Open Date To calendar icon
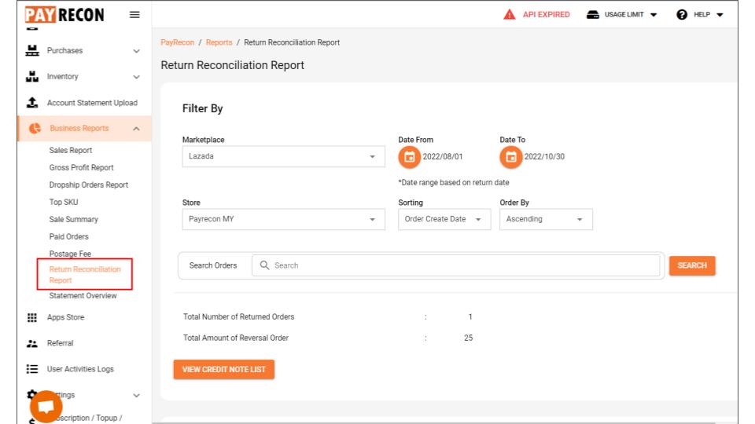 point(511,157)
